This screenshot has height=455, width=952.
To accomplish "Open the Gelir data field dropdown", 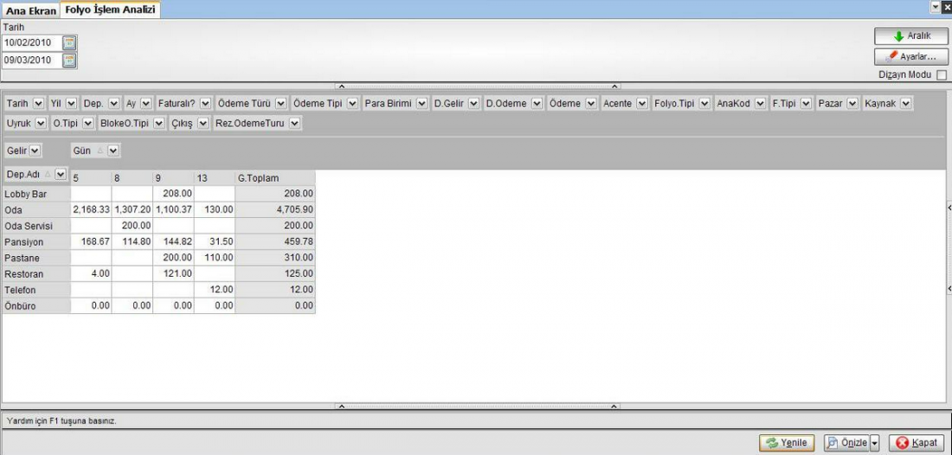I will pos(35,151).
